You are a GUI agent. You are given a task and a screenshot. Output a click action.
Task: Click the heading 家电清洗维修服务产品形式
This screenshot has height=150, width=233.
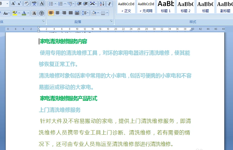pyautogui.click(x=68, y=98)
